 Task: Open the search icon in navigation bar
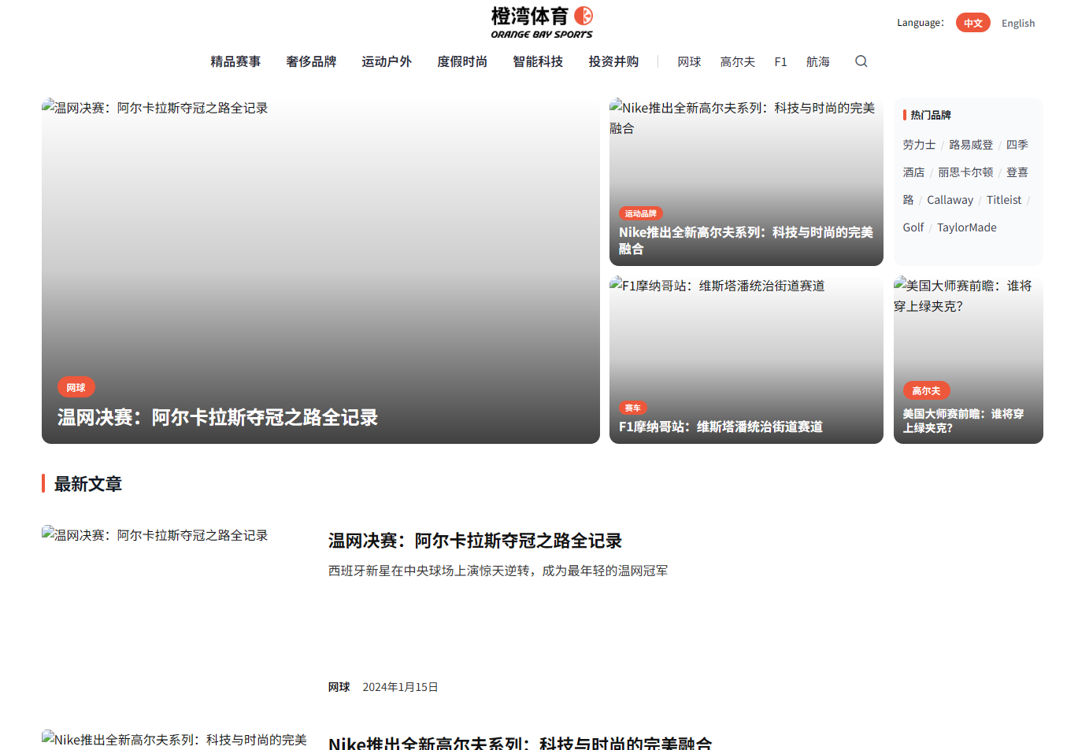click(x=861, y=61)
